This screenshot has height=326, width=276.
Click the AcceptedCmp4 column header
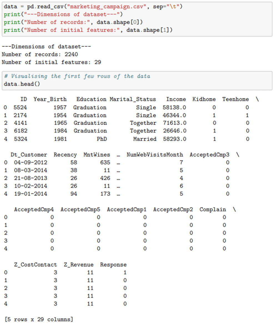(x=34, y=210)
